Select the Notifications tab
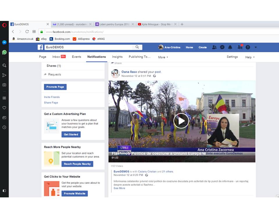This screenshot has width=279, height=209. pos(96,57)
